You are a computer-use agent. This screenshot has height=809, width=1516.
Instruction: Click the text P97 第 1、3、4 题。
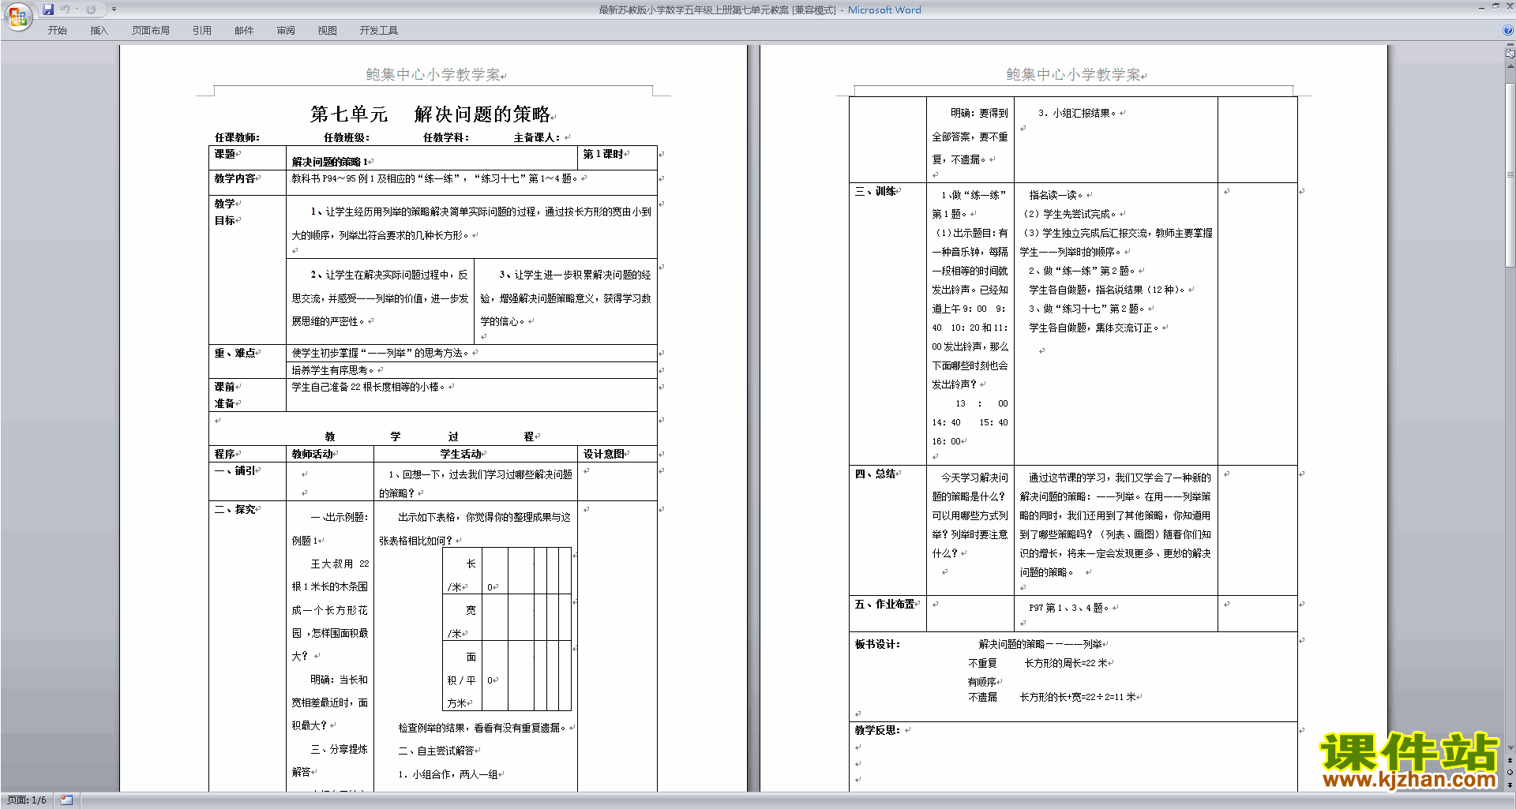[x=1069, y=609]
